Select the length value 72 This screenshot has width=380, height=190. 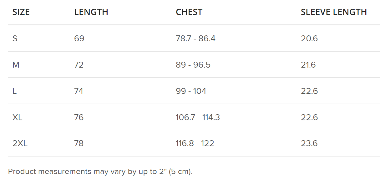(79, 65)
